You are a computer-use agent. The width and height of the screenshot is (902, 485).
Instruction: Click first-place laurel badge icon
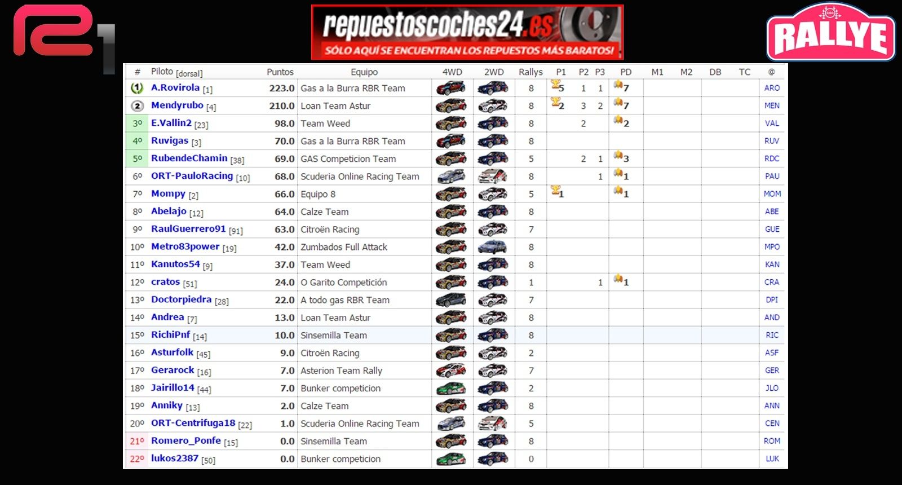(x=137, y=88)
